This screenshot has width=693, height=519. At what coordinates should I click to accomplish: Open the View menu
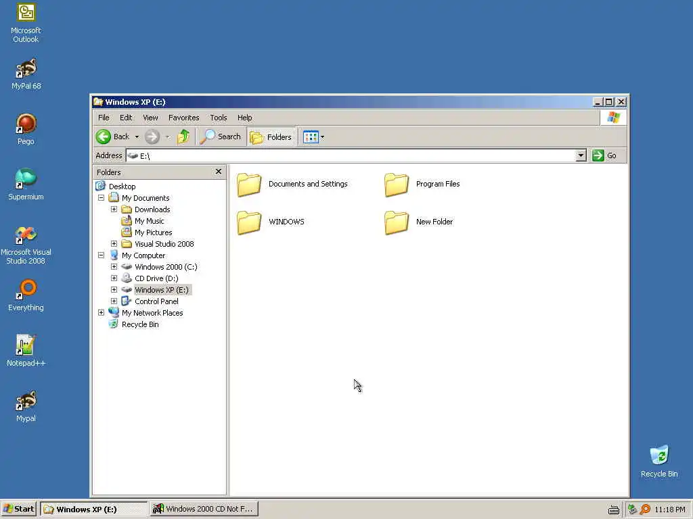[x=150, y=118]
